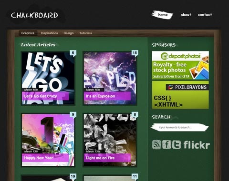Switch to the Inspirations tab
229x181 pixels.
pos(49,33)
